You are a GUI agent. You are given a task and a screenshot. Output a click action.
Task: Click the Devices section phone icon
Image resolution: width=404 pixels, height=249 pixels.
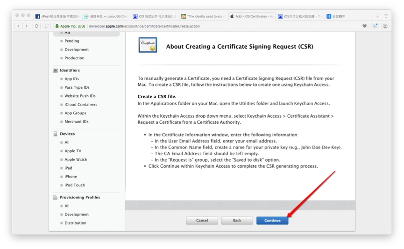tap(55, 134)
